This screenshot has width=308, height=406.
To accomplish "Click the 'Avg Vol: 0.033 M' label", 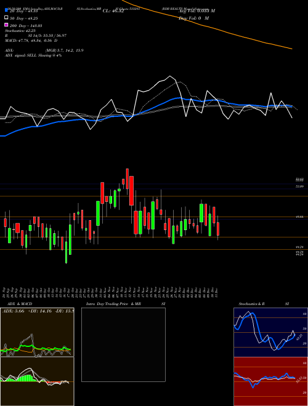I will (x=197, y=11).
